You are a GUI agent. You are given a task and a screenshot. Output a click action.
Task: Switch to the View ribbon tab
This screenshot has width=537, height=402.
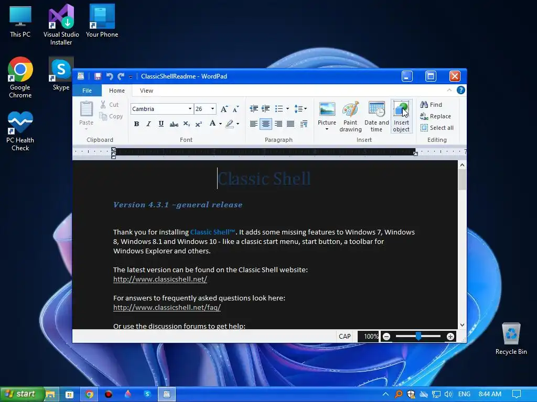click(146, 91)
